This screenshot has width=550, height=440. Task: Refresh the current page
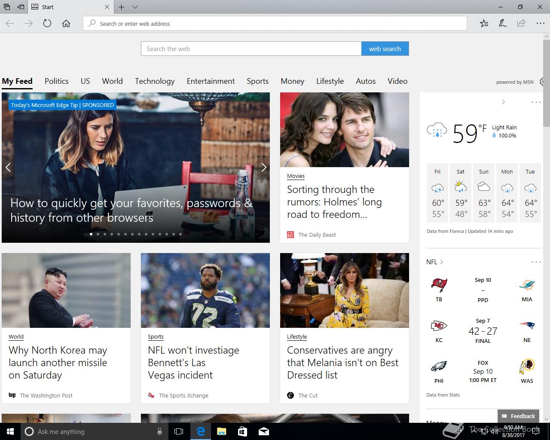click(47, 24)
